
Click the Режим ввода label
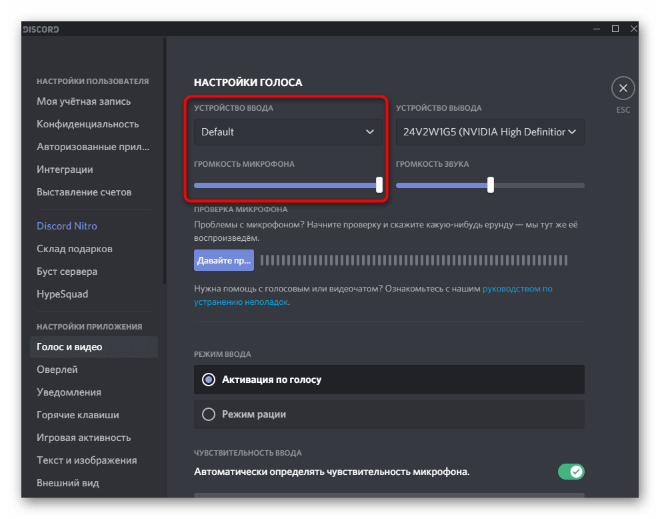point(222,354)
